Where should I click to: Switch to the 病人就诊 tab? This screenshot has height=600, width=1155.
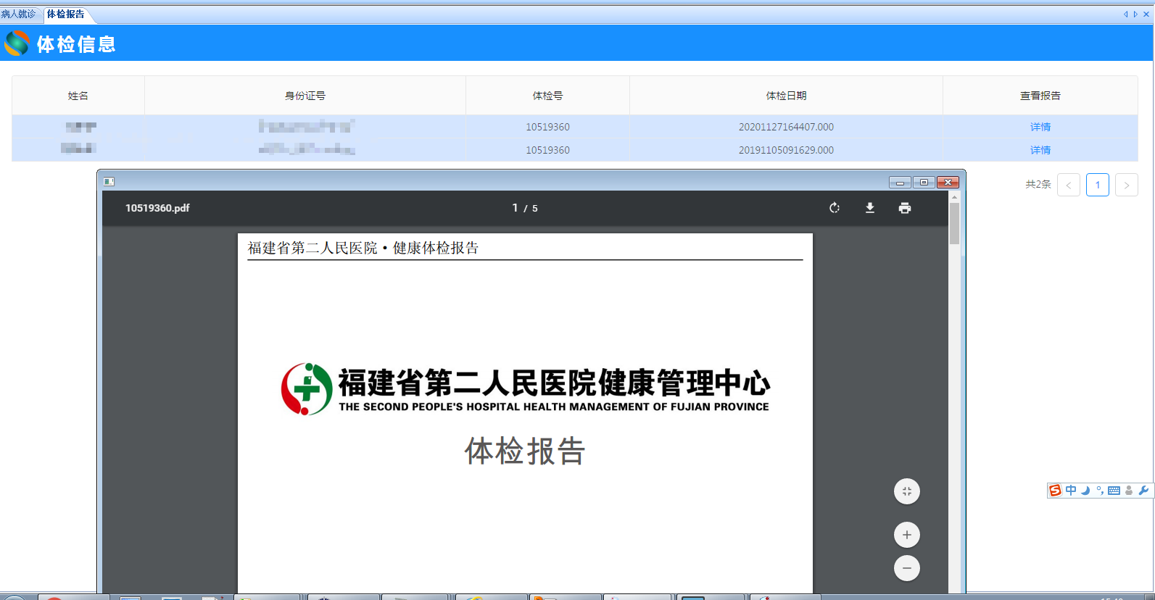click(x=19, y=14)
